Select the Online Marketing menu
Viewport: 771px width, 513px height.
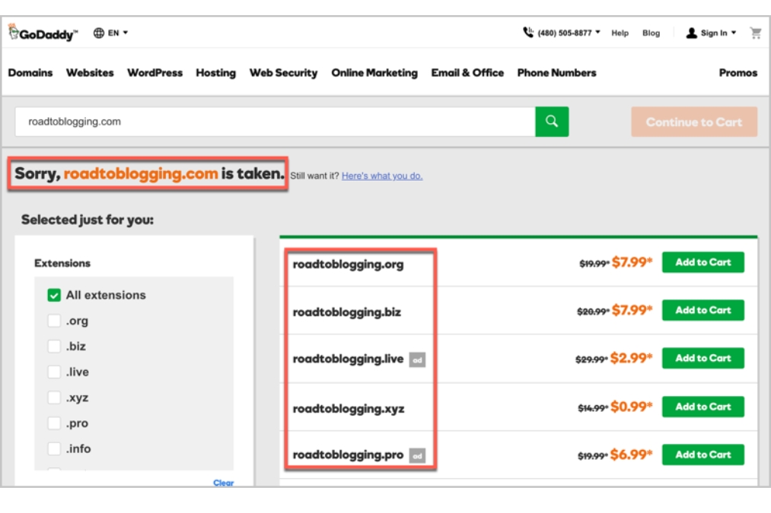pyautogui.click(x=374, y=73)
